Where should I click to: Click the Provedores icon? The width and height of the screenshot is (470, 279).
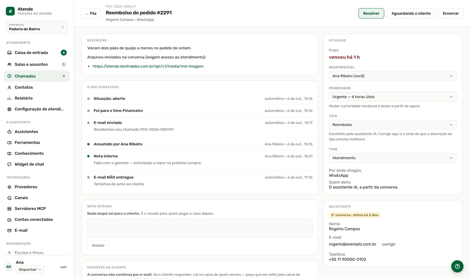coord(9,187)
